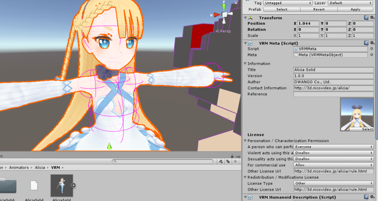The height and width of the screenshot is (201, 378).
Task: Open Violent acts permission dropdown
Action: (333, 153)
